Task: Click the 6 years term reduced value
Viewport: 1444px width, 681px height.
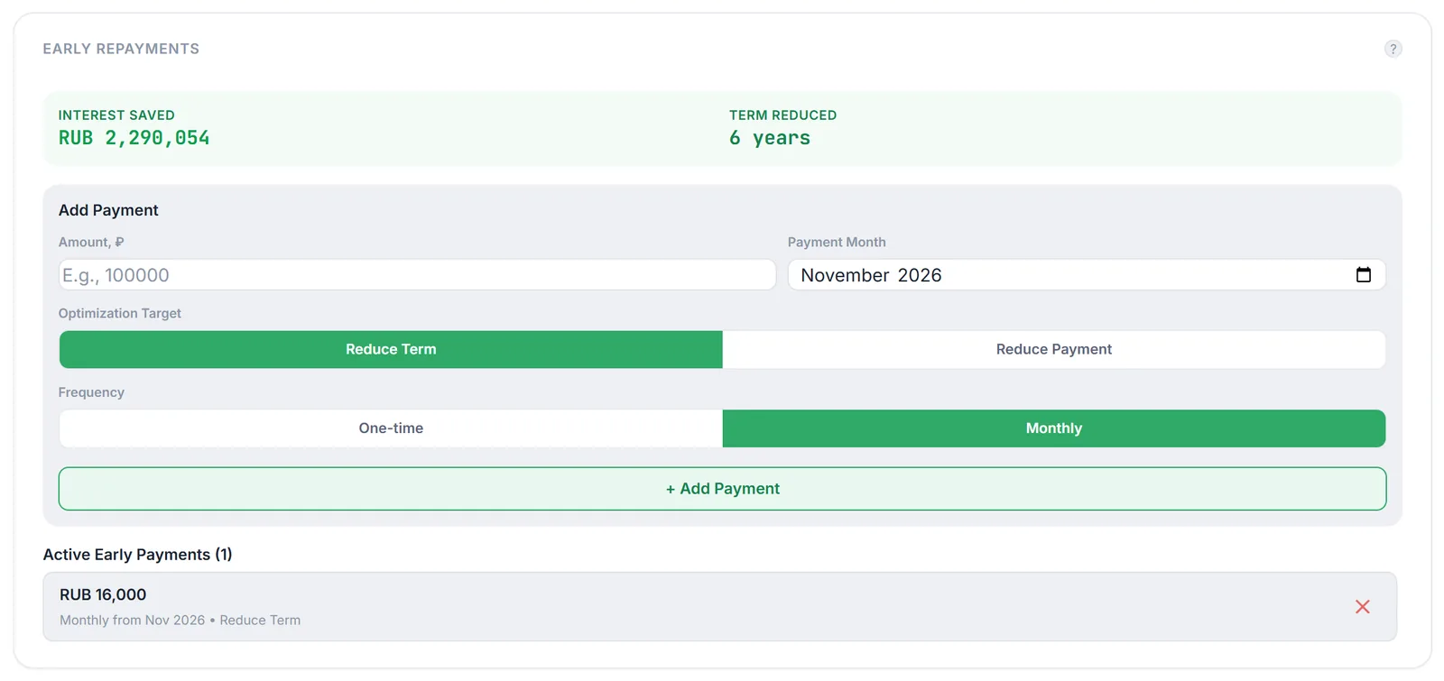Action: pos(770,138)
